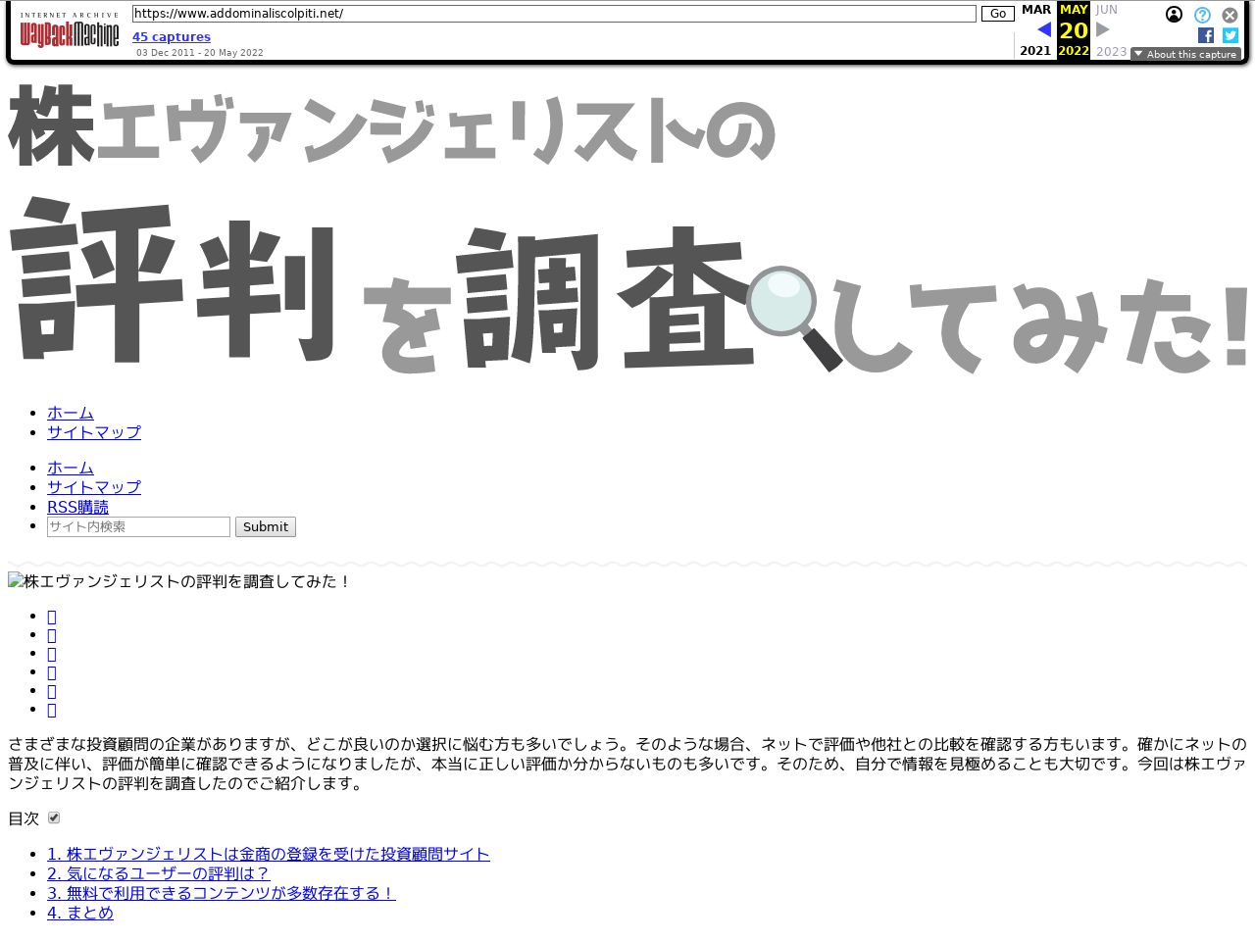Share capture on Twitter
This screenshot has width=1255, height=941.
1230,35
